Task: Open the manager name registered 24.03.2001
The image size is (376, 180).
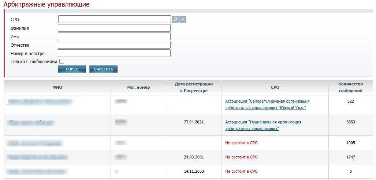Action: [37, 157]
